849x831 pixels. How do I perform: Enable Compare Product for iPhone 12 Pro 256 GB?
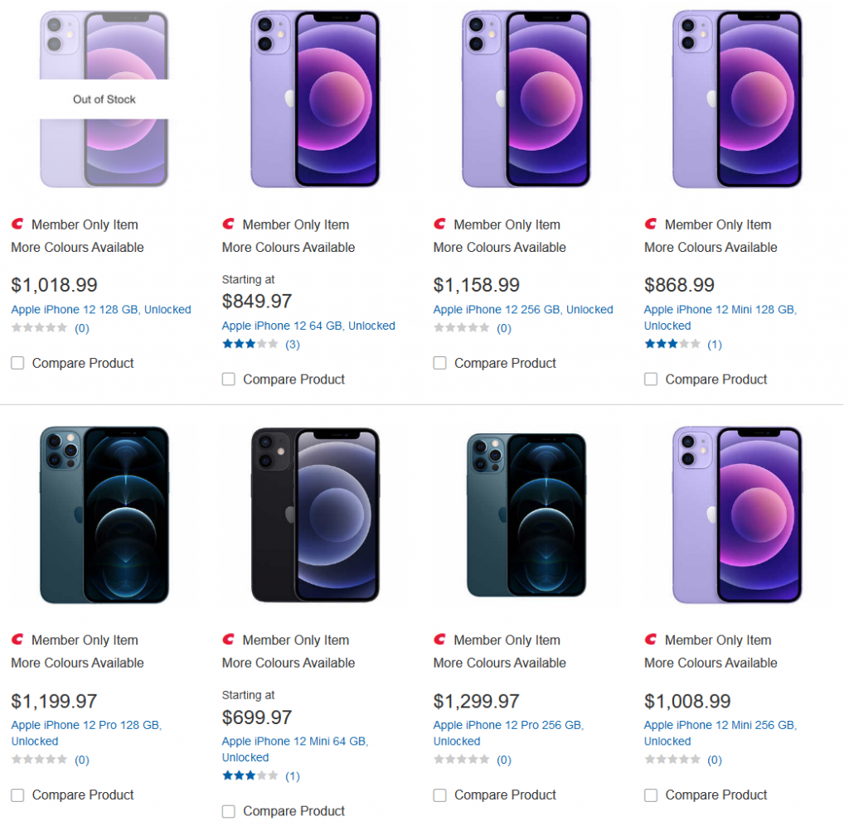pos(439,795)
